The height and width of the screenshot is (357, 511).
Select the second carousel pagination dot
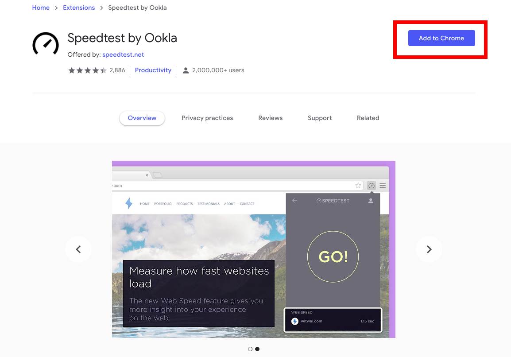tap(257, 349)
